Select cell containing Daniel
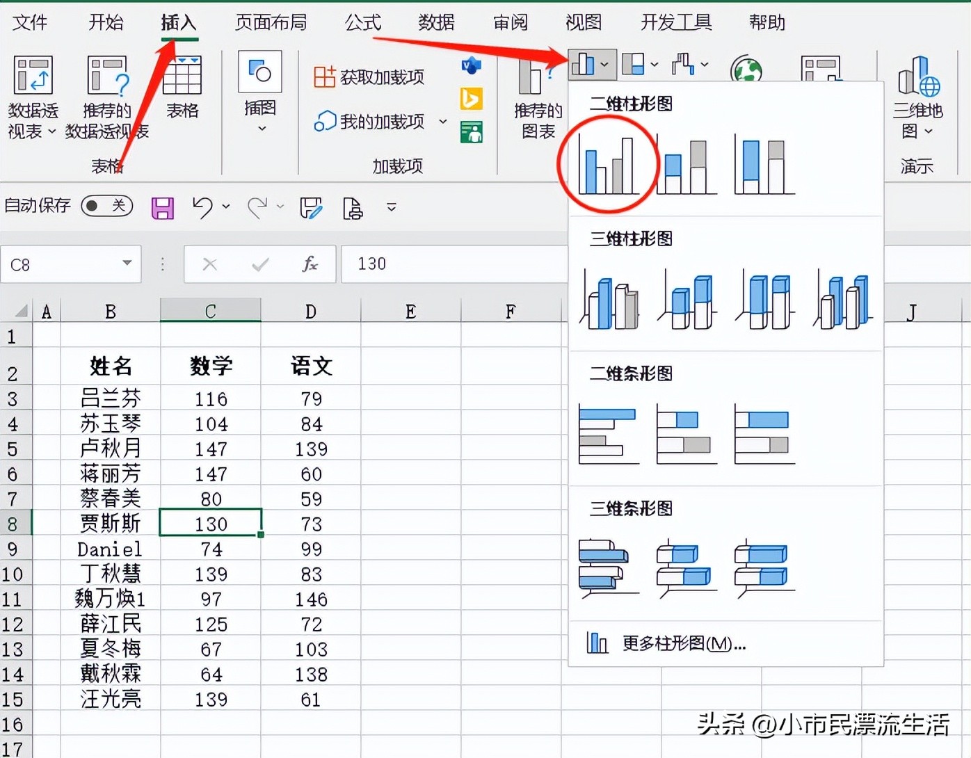This screenshot has width=971, height=758. (x=111, y=549)
